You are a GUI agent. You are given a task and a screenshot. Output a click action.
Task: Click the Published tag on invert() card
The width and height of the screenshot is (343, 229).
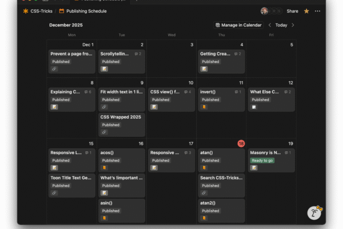(210, 100)
